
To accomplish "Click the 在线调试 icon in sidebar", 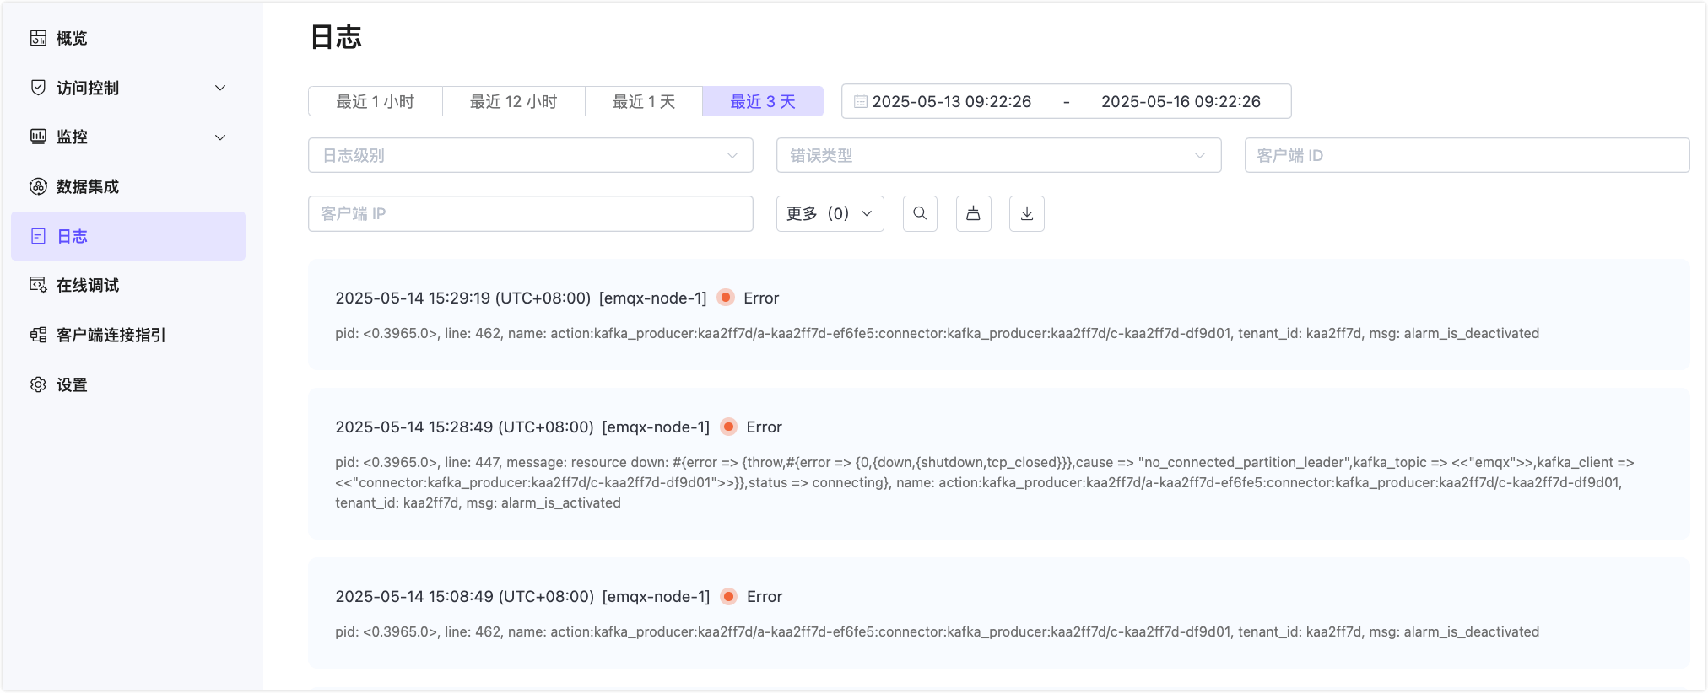I will click(x=38, y=285).
